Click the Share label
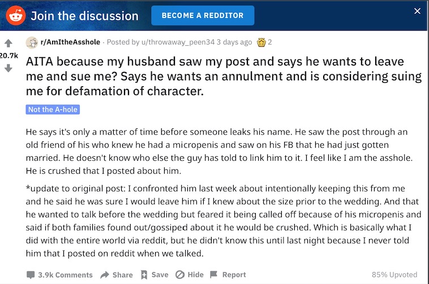This screenshot has width=429, height=284. 123,275
